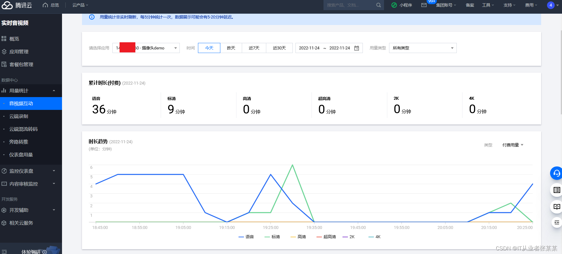The width and height of the screenshot is (562, 254).
Task: Open the customer service headset button
Action: pos(556,173)
